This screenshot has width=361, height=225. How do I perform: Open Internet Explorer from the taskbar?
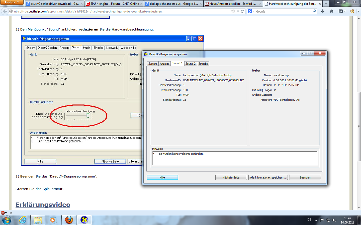pos(23,220)
